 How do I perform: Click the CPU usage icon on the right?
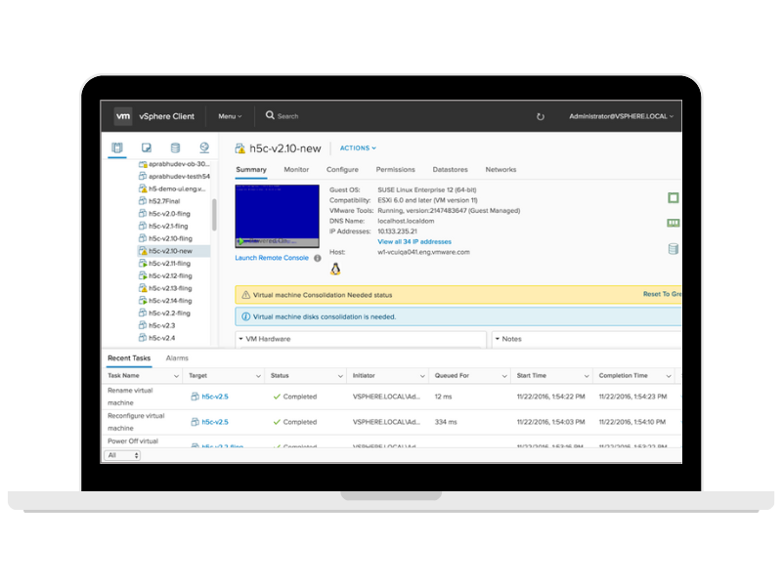coord(673,198)
